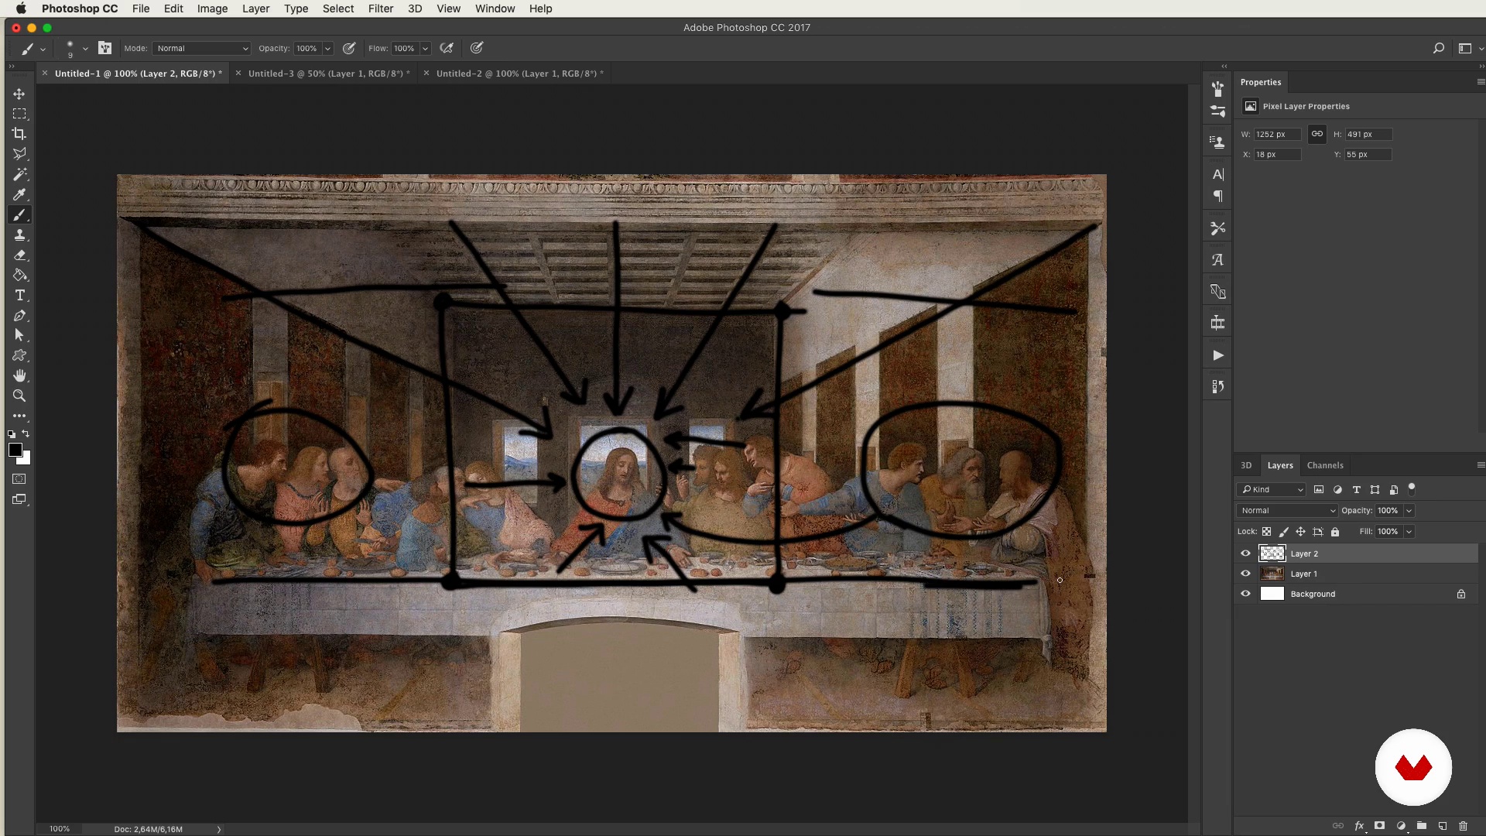
Task: Open the Brush Preset picker arrow
Action: pos(85,48)
